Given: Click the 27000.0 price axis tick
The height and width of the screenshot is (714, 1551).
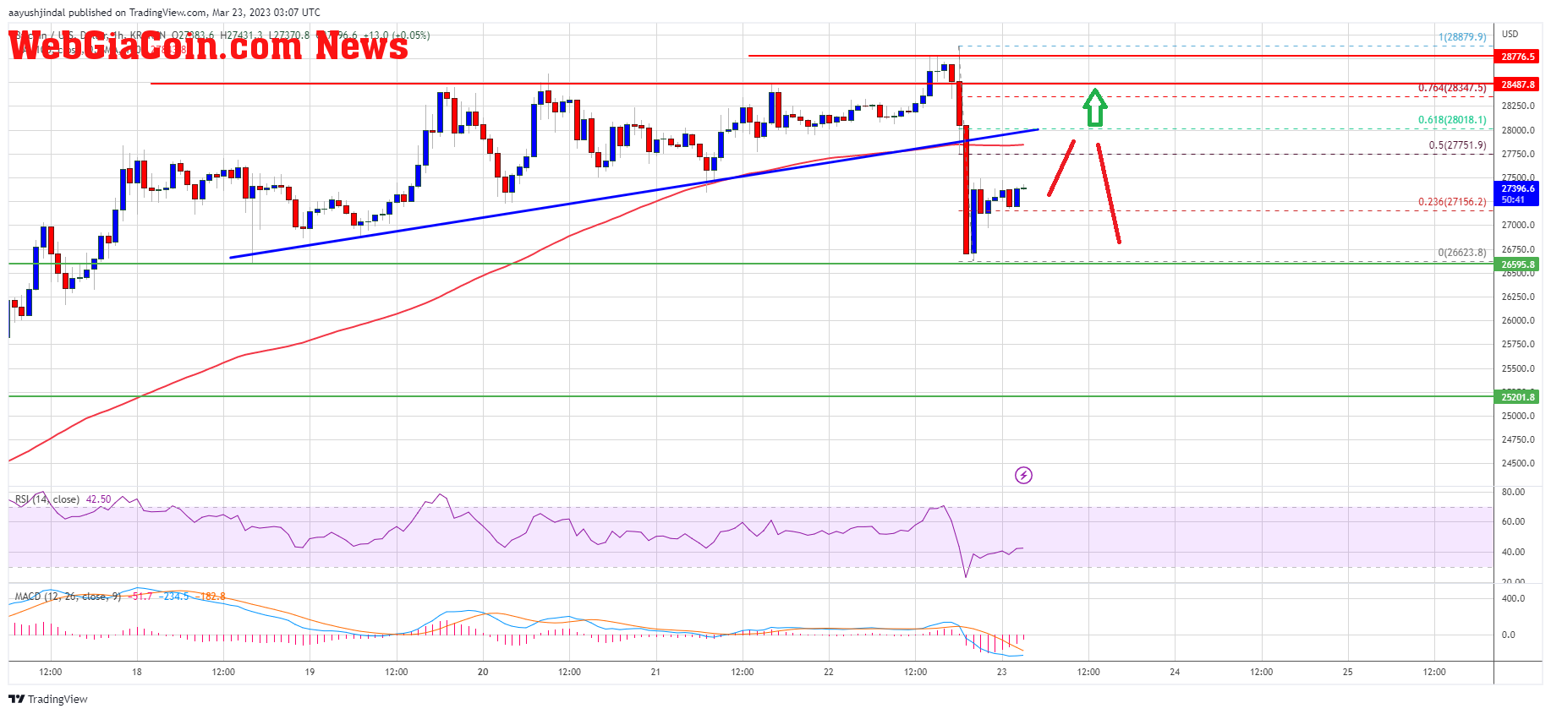Looking at the screenshot, I should [1518, 225].
